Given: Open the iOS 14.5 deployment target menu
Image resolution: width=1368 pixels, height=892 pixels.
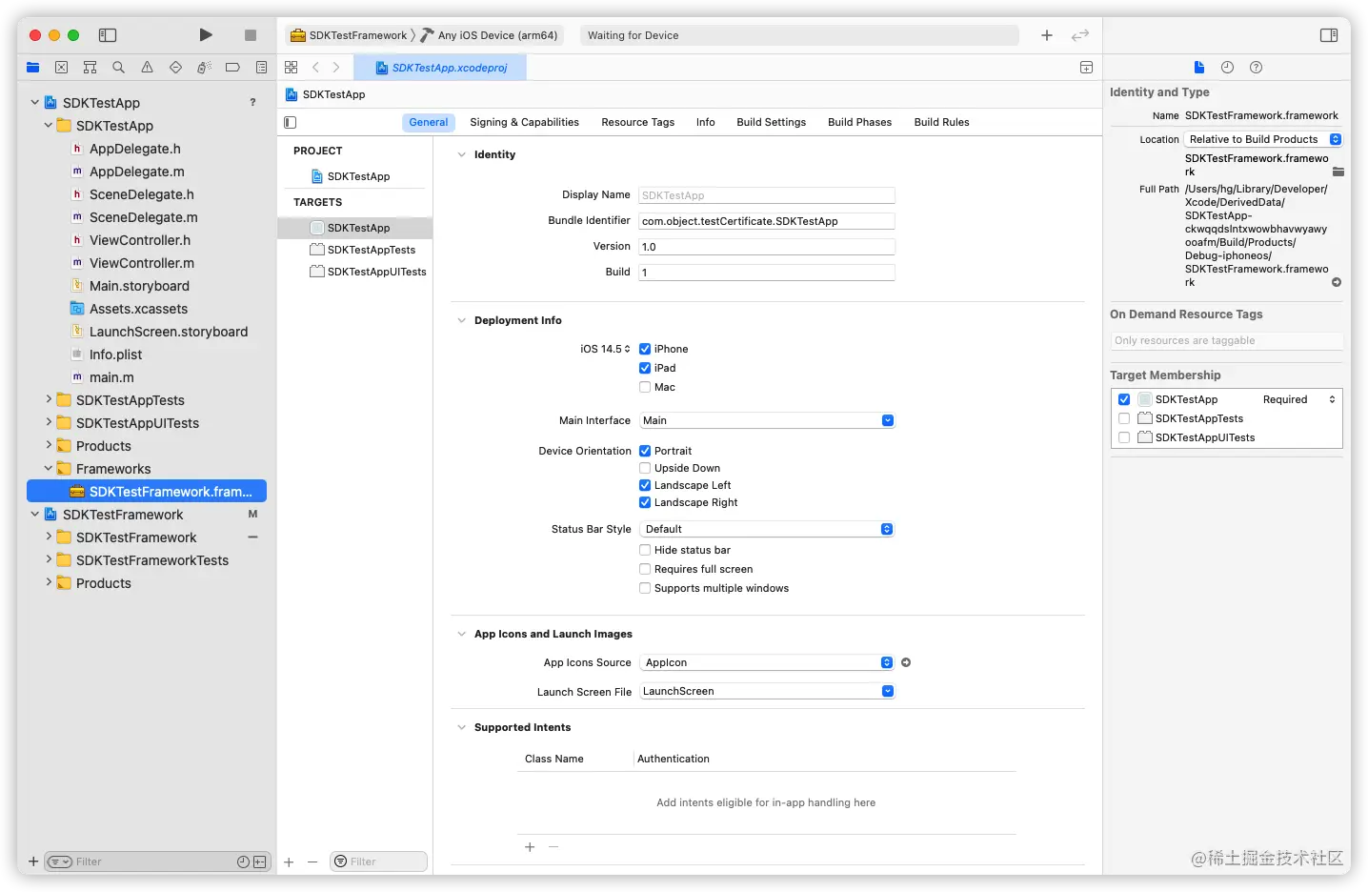Looking at the screenshot, I should pyautogui.click(x=605, y=349).
